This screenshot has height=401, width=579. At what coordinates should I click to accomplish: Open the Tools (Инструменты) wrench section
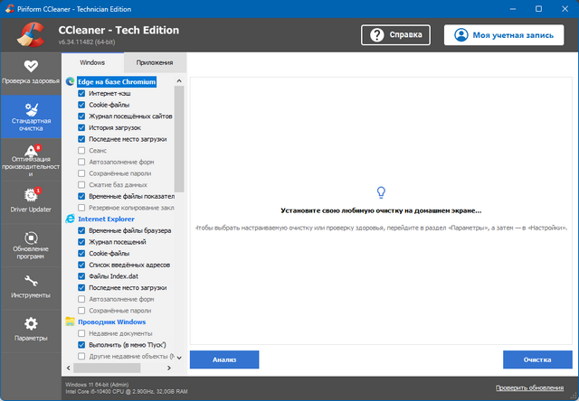[31, 286]
